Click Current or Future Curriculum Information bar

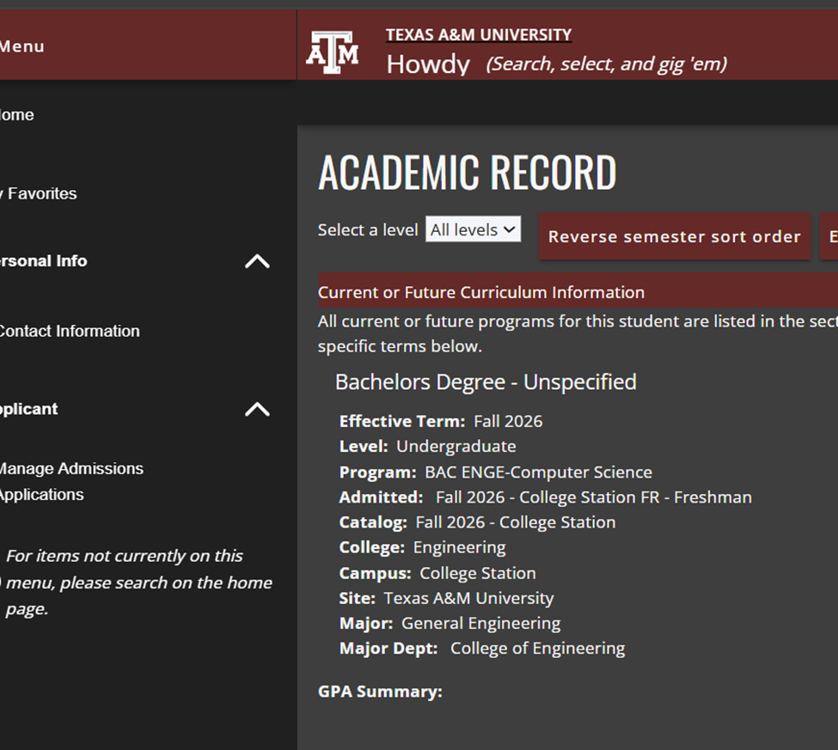point(481,292)
